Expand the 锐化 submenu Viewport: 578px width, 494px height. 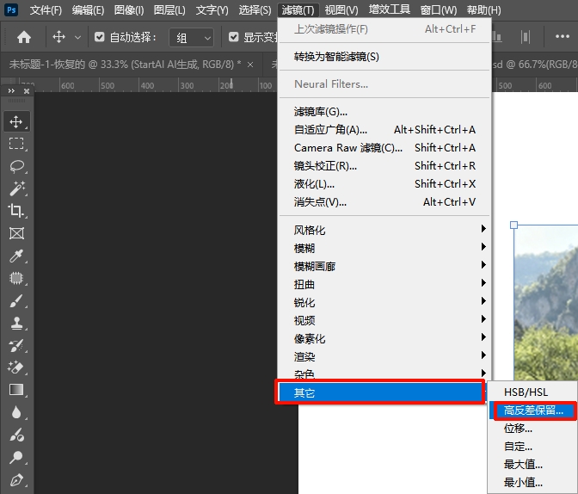(x=384, y=302)
